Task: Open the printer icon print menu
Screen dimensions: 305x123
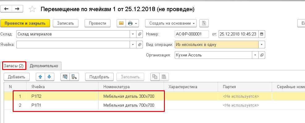Action: (132, 23)
